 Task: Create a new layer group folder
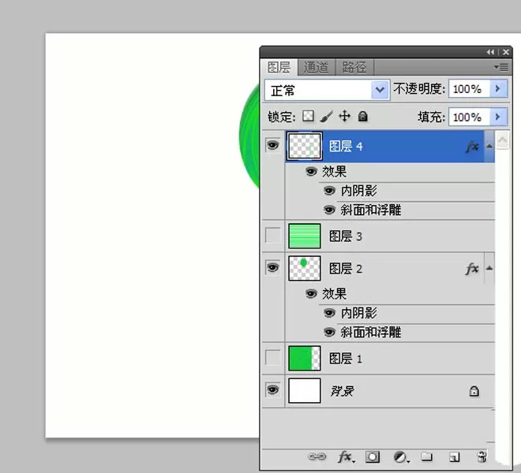427,456
